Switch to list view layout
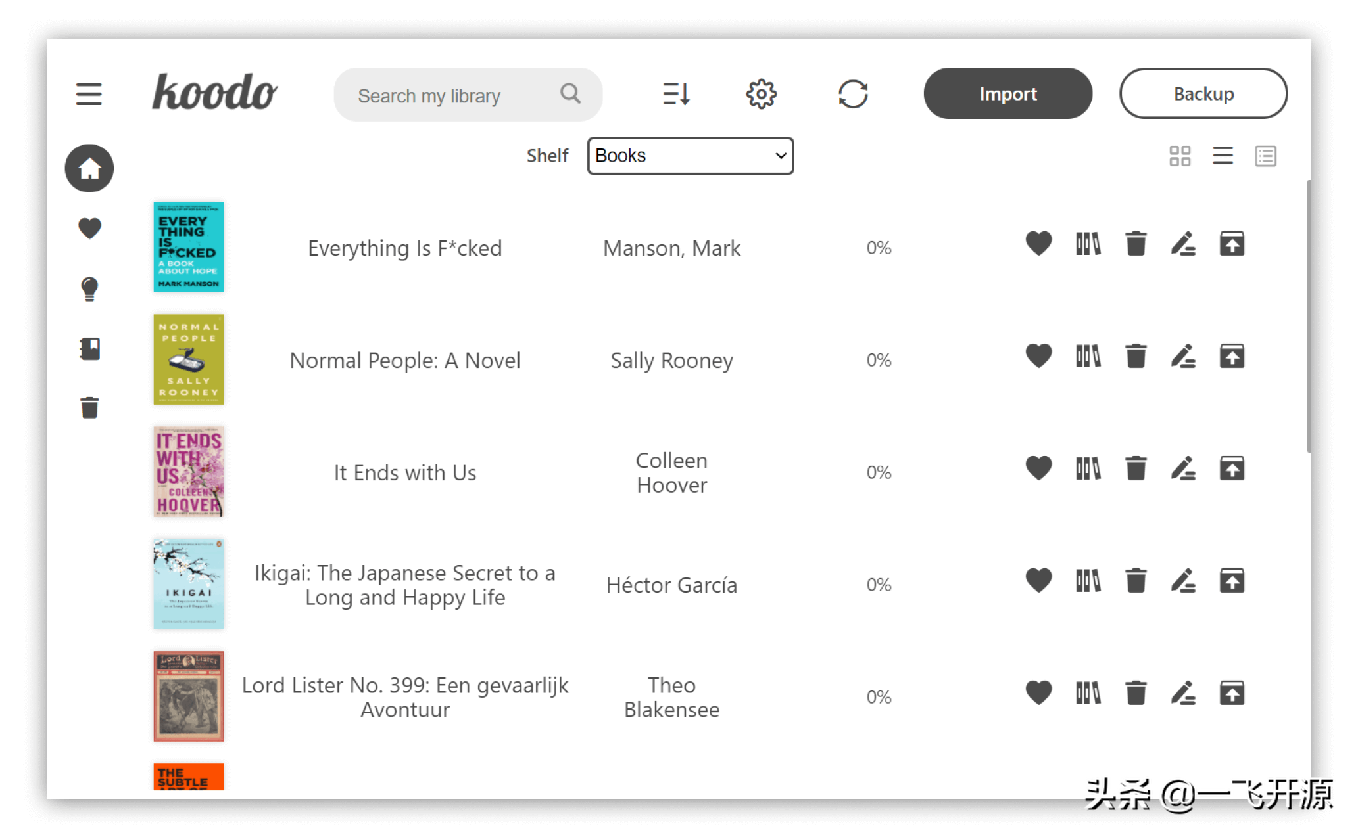1358x837 pixels. click(1222, 155)
